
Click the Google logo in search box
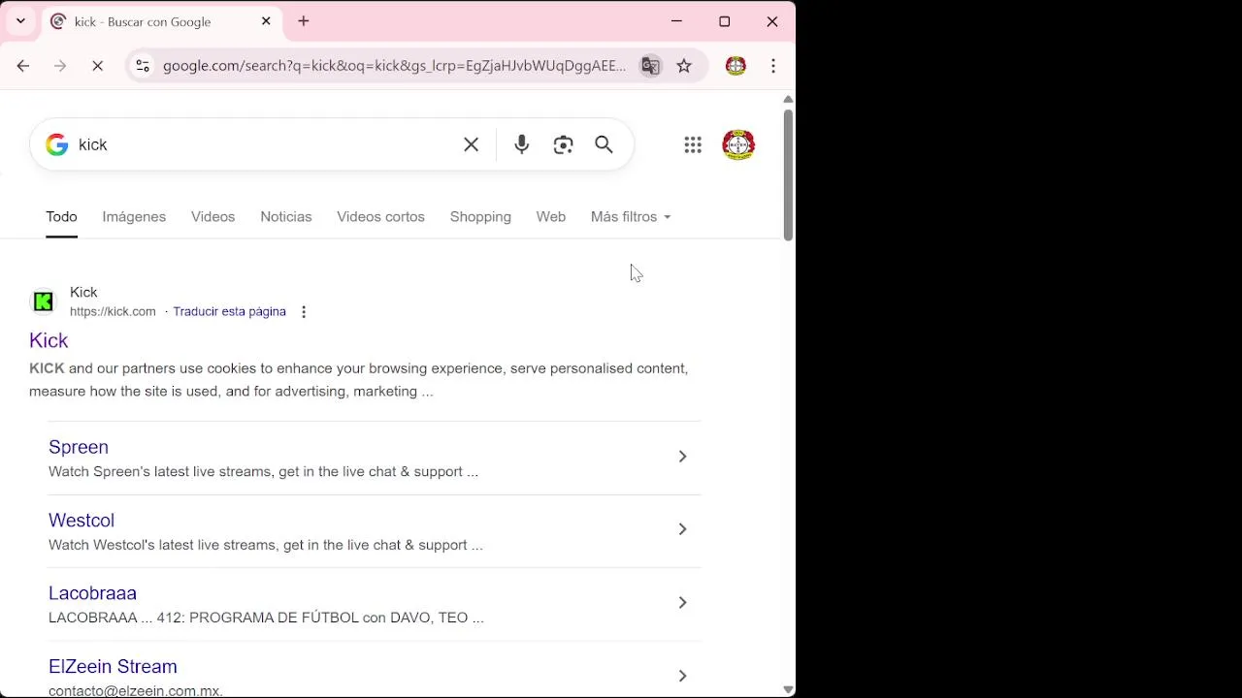pos(57,144)
